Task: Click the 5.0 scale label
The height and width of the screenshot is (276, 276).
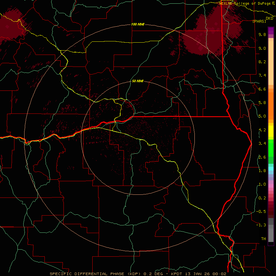Action: point(262,116)
